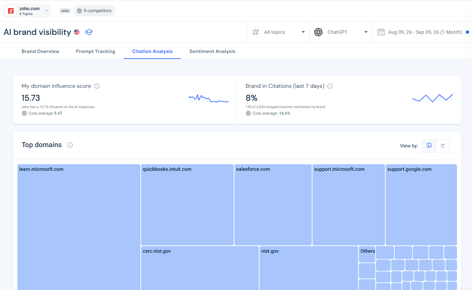
Task: Click the support.google.com treemap tile
Action: [x=421, y=205]
